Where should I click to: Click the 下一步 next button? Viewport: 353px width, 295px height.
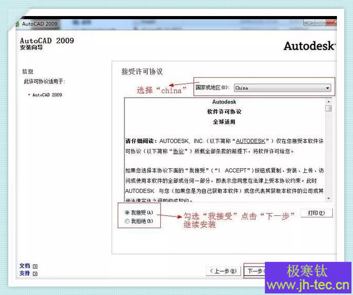255,271
